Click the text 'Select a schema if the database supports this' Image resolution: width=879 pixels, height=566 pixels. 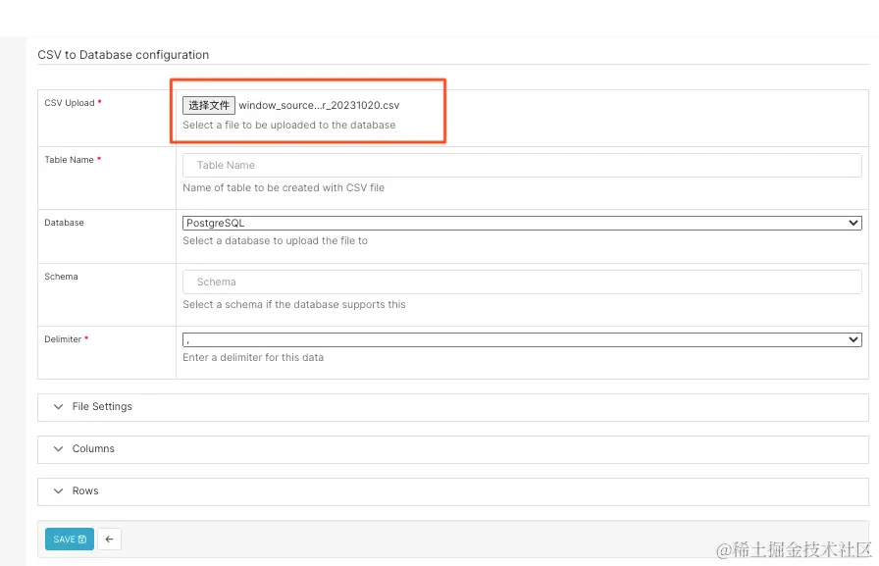pyautogui.click(x=294, y=304)
